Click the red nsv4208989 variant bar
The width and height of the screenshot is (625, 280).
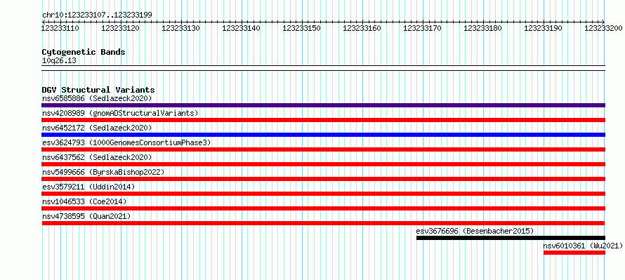323,120
